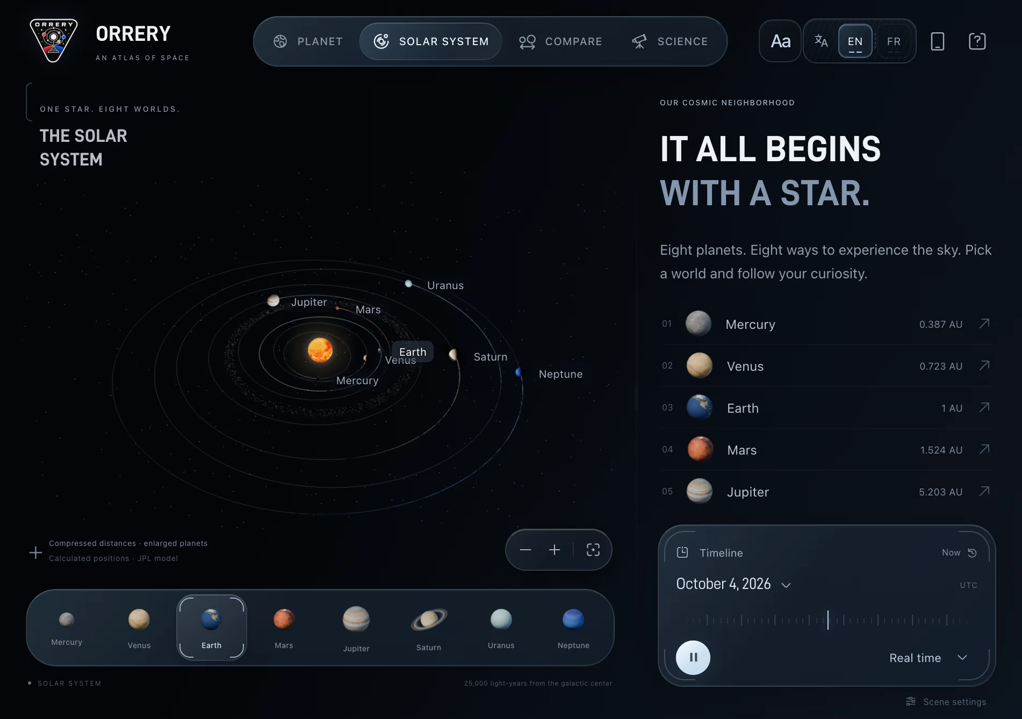Click the timeline scrubber ruler
This screenshot has width=1022, height=719.
point(827,620)
